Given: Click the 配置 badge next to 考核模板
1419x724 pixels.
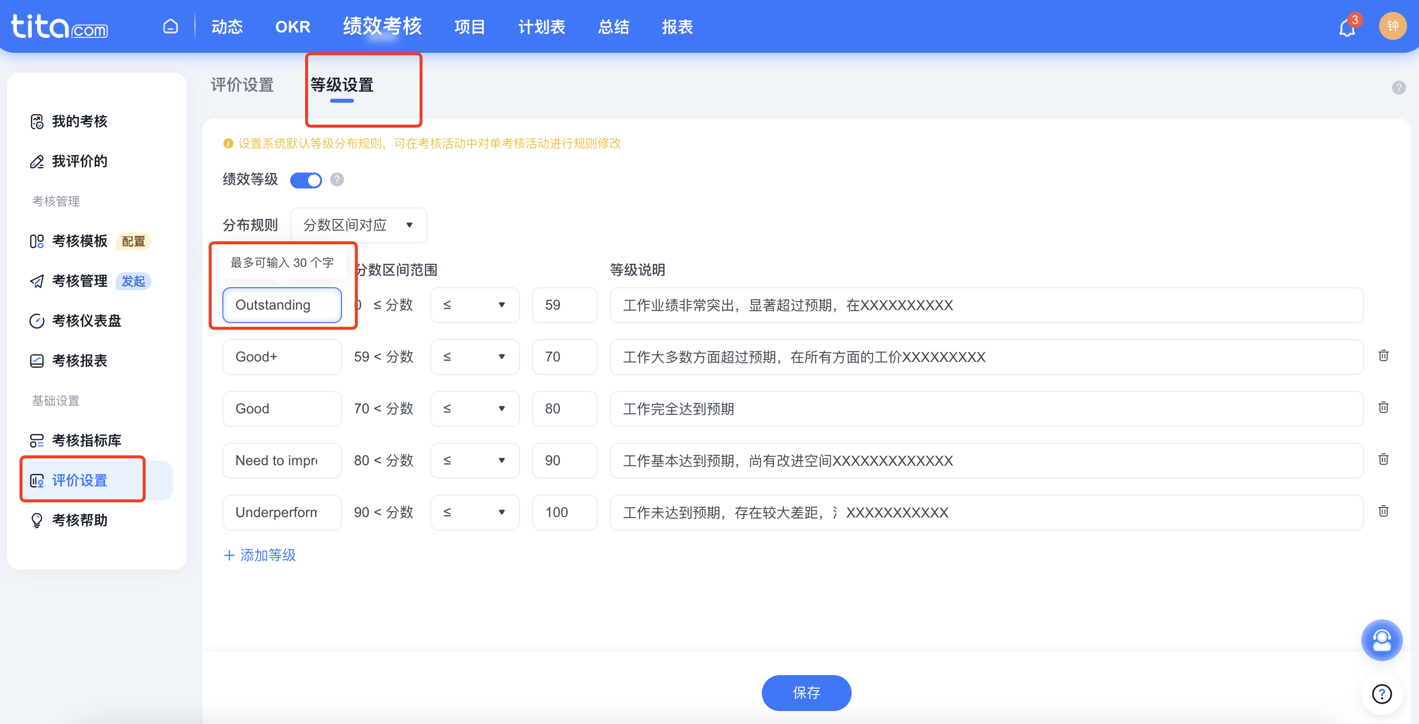Looking at the screenshot, I should pyautogui.click(x=133, y=241).
